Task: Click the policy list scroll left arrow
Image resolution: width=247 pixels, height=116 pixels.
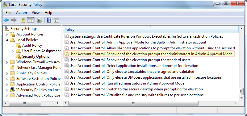Action: tap(65, 103)
